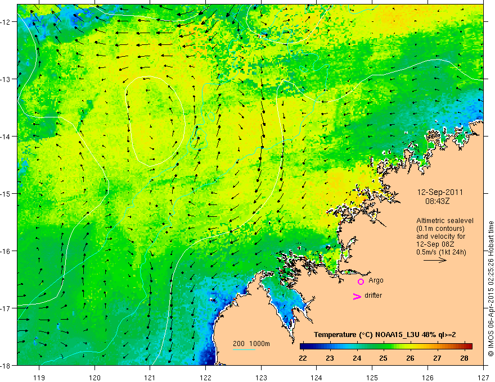Click longitude axis label 119
Image resolution: width=495 pixels, height=382 pixels.
[39, 378]
